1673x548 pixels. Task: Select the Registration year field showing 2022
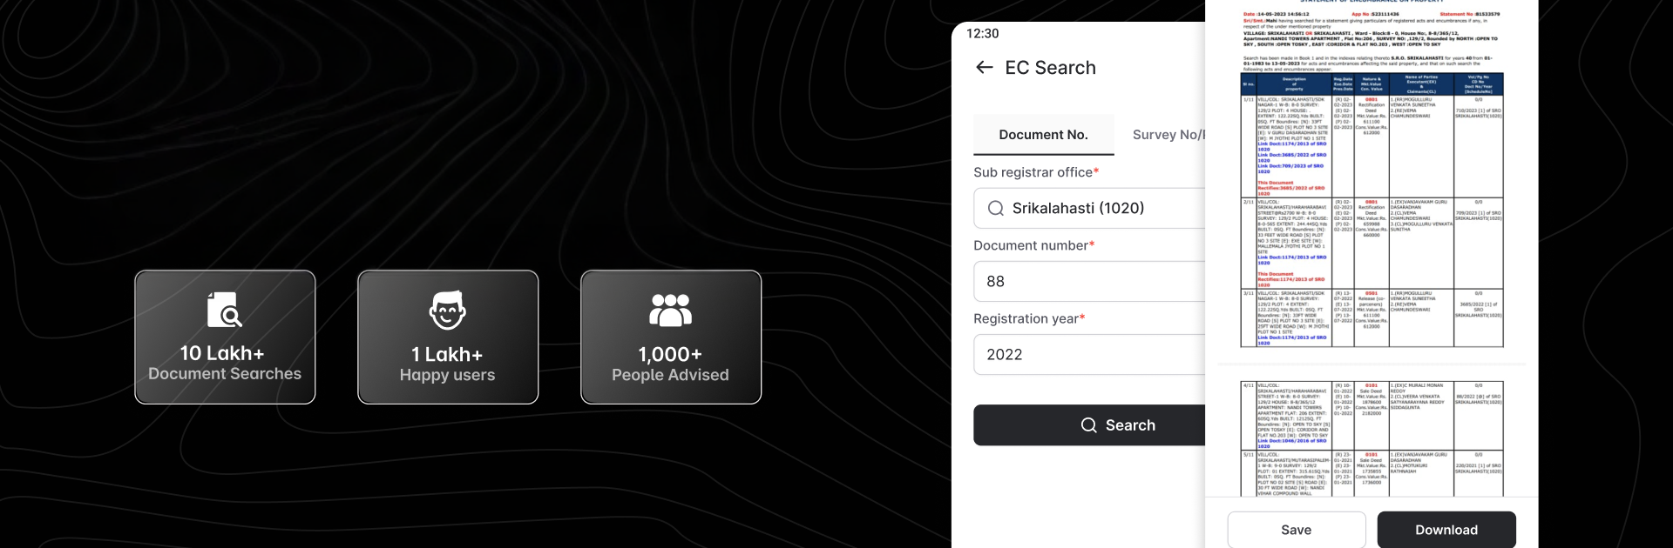tap(1089, 354)
